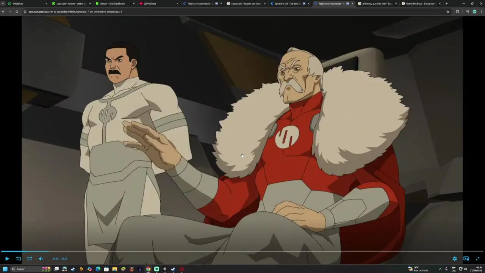485x273 pixels.
Task: Enable picture-in-picture mode in player
Action: [466, 259]
